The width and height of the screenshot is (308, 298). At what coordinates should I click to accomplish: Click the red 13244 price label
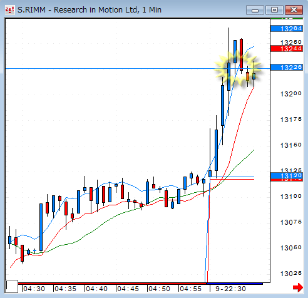(x=287, y=49)
